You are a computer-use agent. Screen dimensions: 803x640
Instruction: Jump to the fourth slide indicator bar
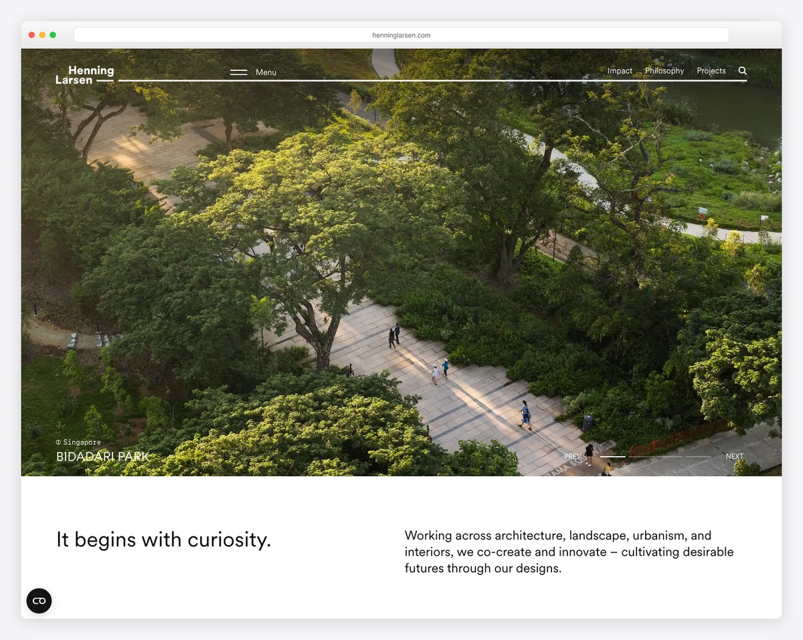(698, 456)
